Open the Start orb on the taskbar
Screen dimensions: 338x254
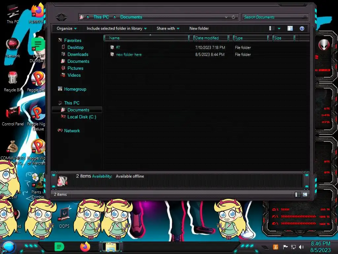tap(9, 247)
